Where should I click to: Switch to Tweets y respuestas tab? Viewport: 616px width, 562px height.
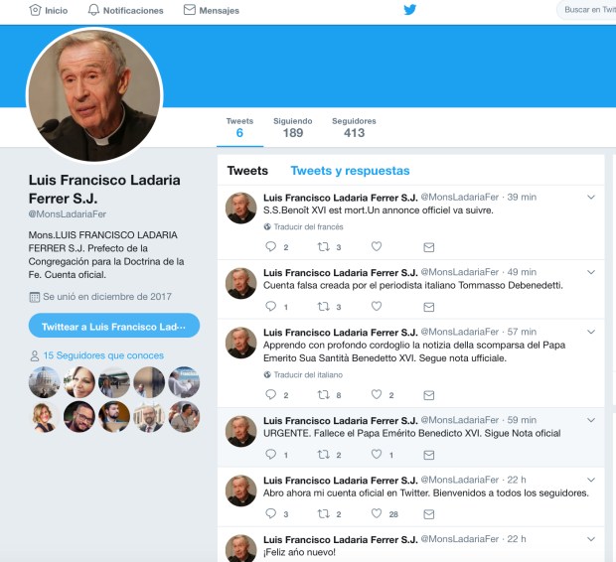(x=350, y=171)
